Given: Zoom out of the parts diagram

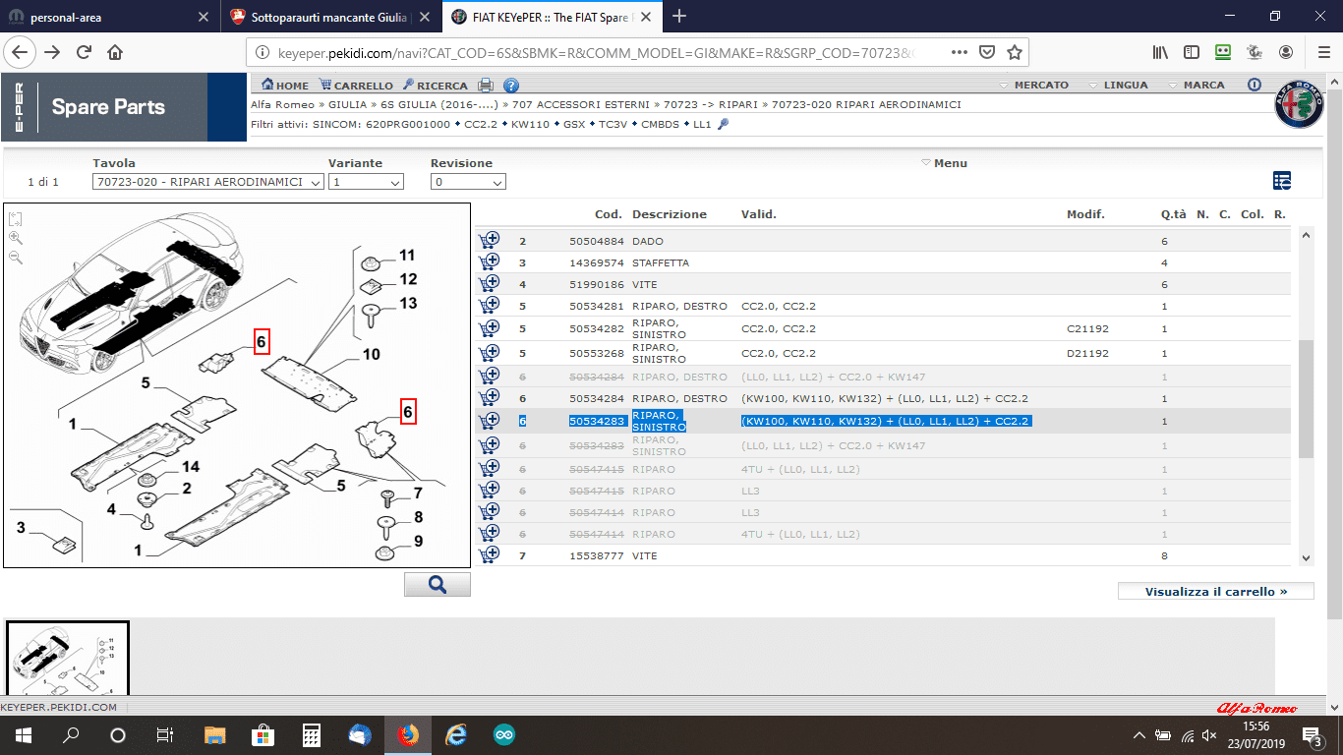Looking at the screenshot, I should click(15, 258).
